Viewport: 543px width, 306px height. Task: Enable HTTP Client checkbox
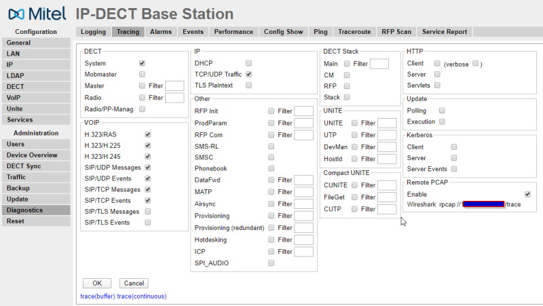(437, 63)
